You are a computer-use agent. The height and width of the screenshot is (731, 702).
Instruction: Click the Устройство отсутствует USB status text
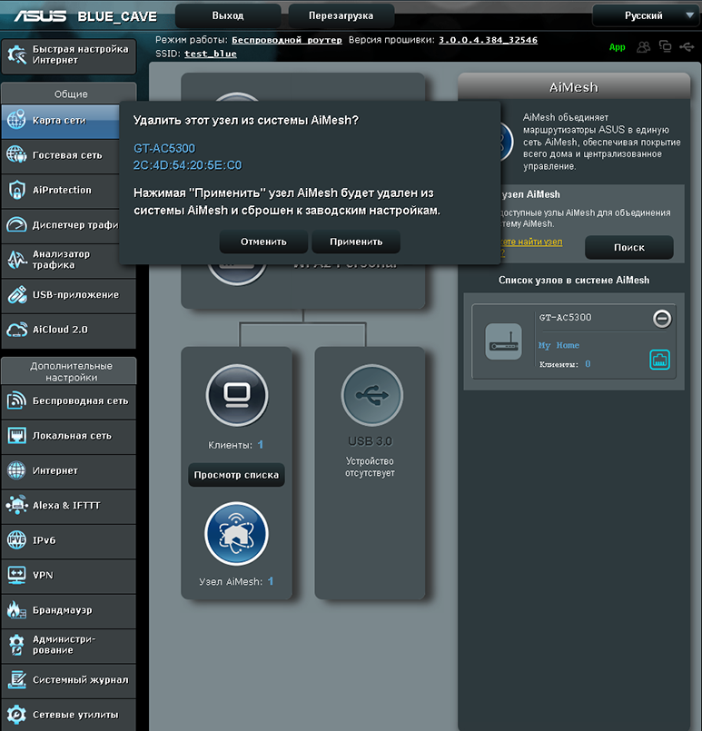(371, 467)
